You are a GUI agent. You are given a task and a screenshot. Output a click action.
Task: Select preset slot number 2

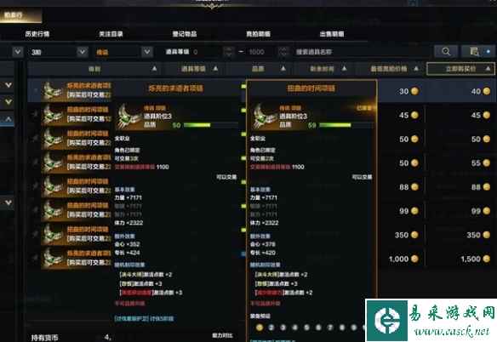point(271,328)
